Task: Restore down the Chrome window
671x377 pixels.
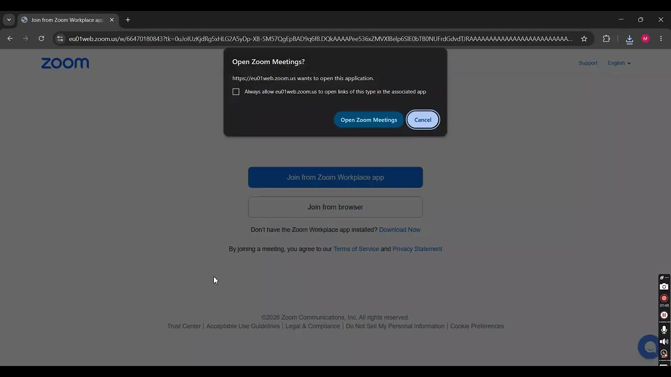Action: [641, 20]
